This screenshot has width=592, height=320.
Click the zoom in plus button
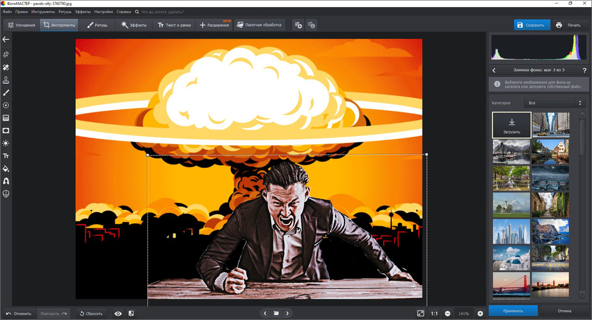(480, 313)
